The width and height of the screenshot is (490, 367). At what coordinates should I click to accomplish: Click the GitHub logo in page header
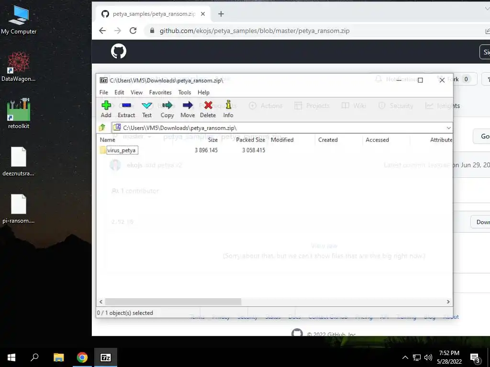119,51
